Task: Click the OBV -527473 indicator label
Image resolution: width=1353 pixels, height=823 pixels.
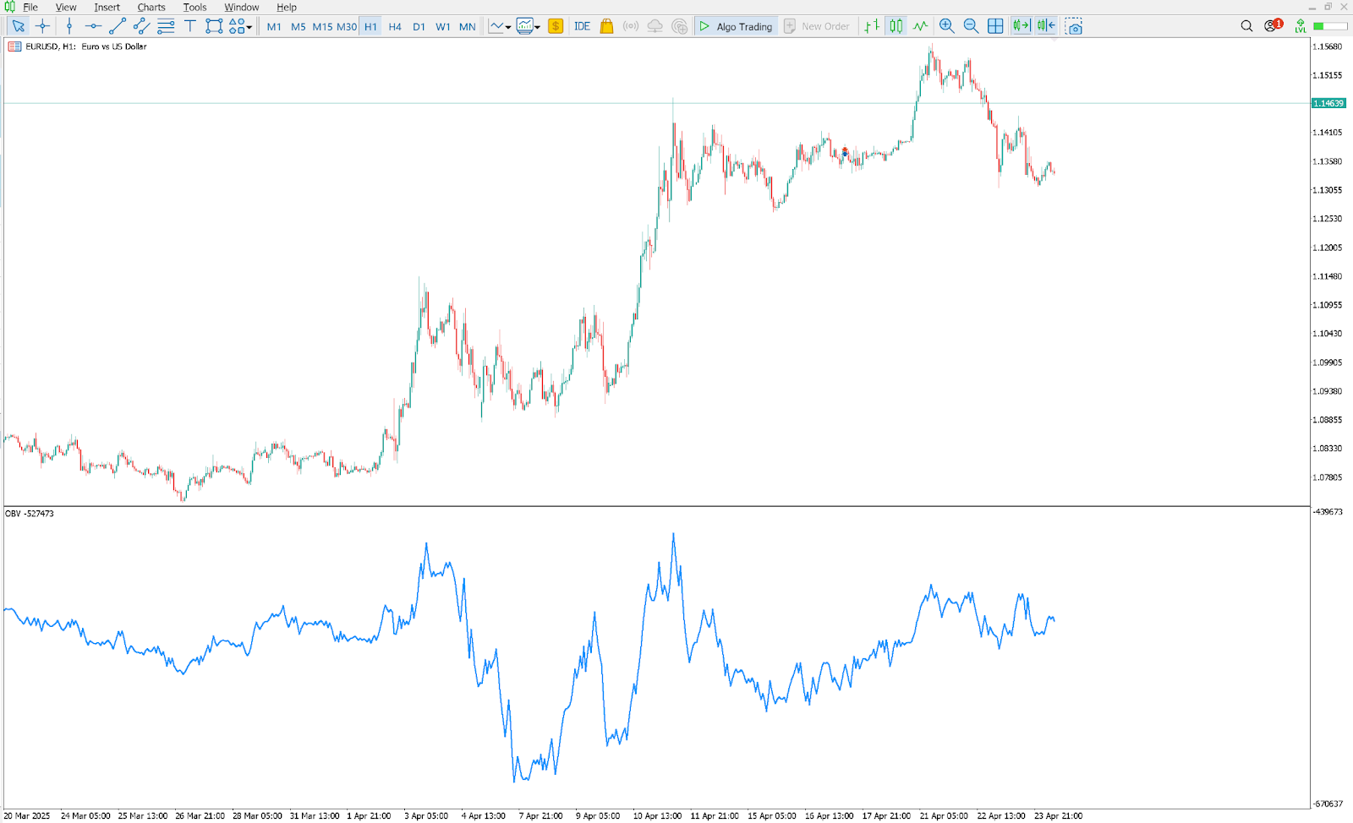Action: (x=30, y=514)
